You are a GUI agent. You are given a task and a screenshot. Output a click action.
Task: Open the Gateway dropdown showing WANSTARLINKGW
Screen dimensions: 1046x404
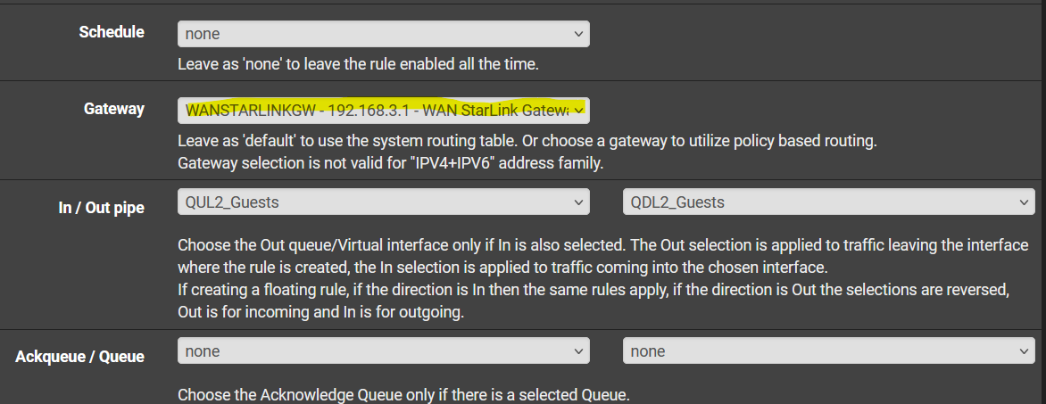pos(384,110)
